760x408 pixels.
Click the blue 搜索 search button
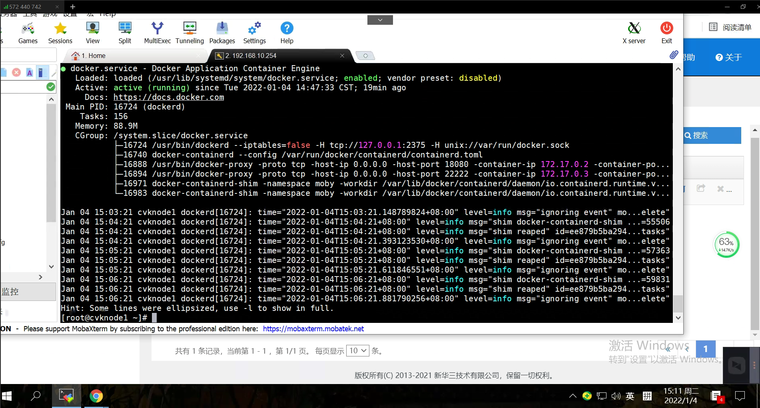712,135
